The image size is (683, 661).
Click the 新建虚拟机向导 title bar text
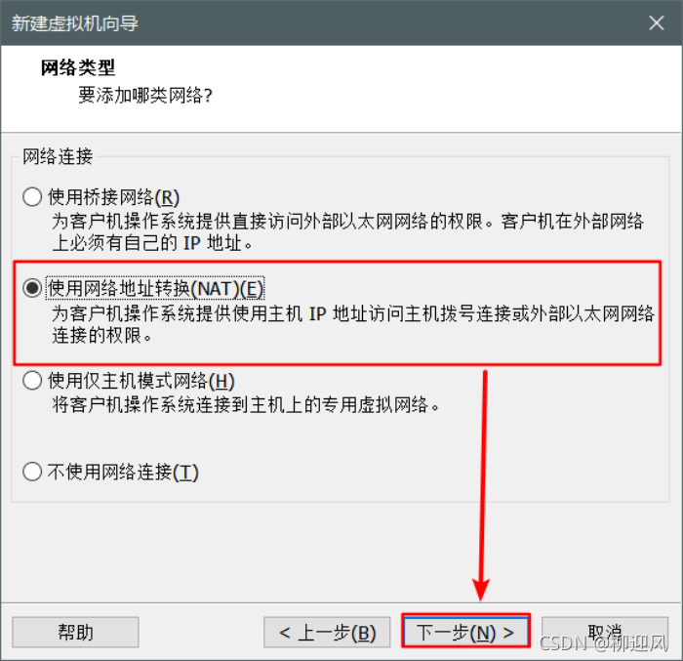point(75,23)
